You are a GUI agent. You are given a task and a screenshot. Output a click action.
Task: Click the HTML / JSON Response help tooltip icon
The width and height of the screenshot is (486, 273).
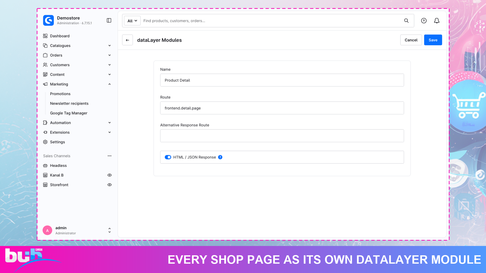[220, 157]
